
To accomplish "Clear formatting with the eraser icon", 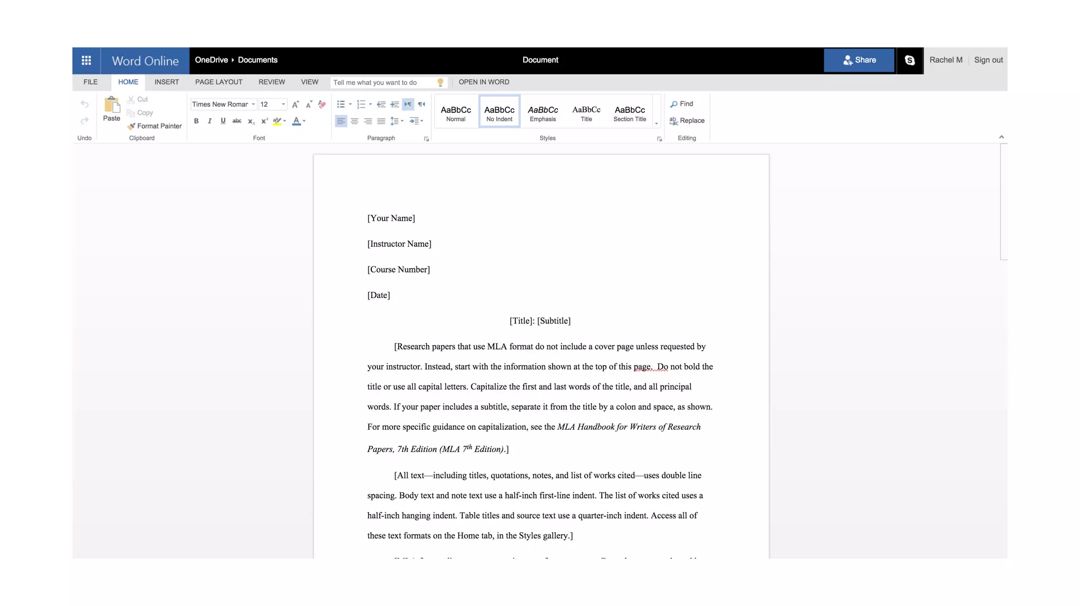I will [x=322, y=104].
